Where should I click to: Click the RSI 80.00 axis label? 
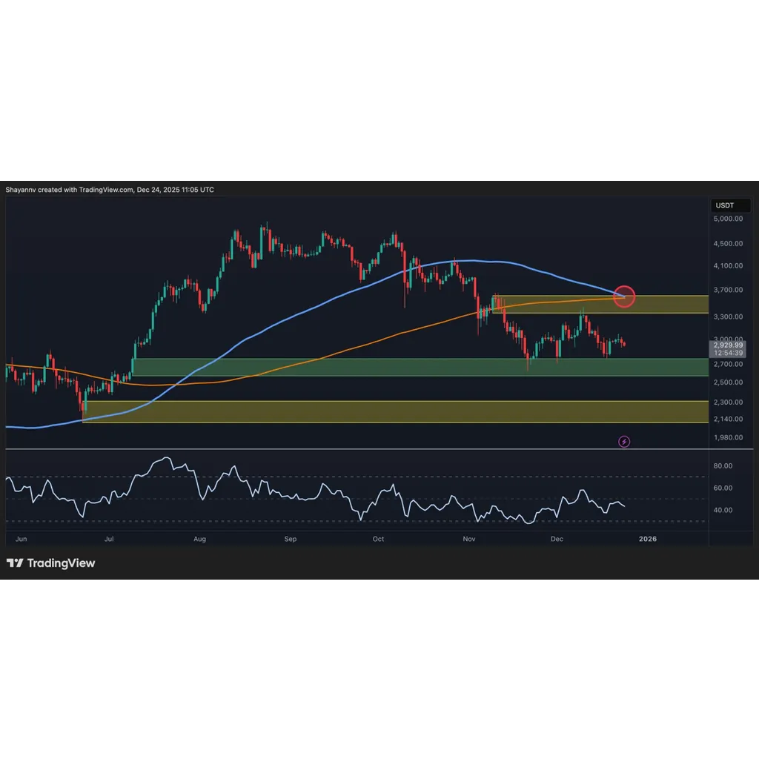pyautogui.click(x=723, y=465)
